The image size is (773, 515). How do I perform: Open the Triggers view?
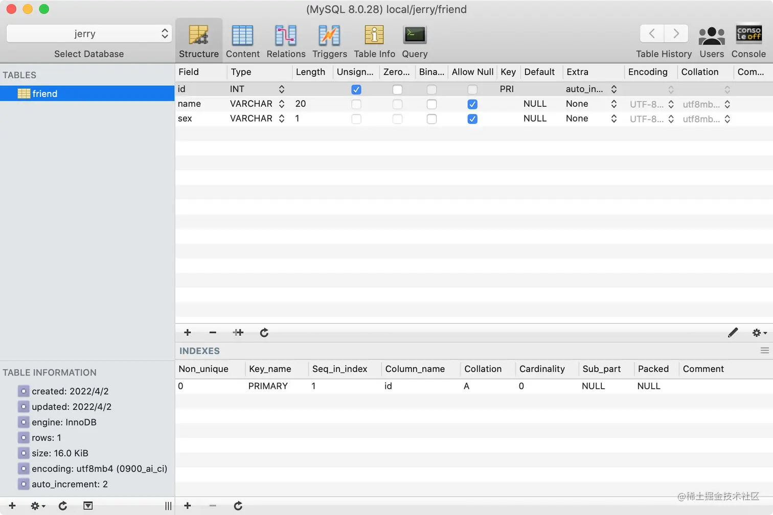329,41
